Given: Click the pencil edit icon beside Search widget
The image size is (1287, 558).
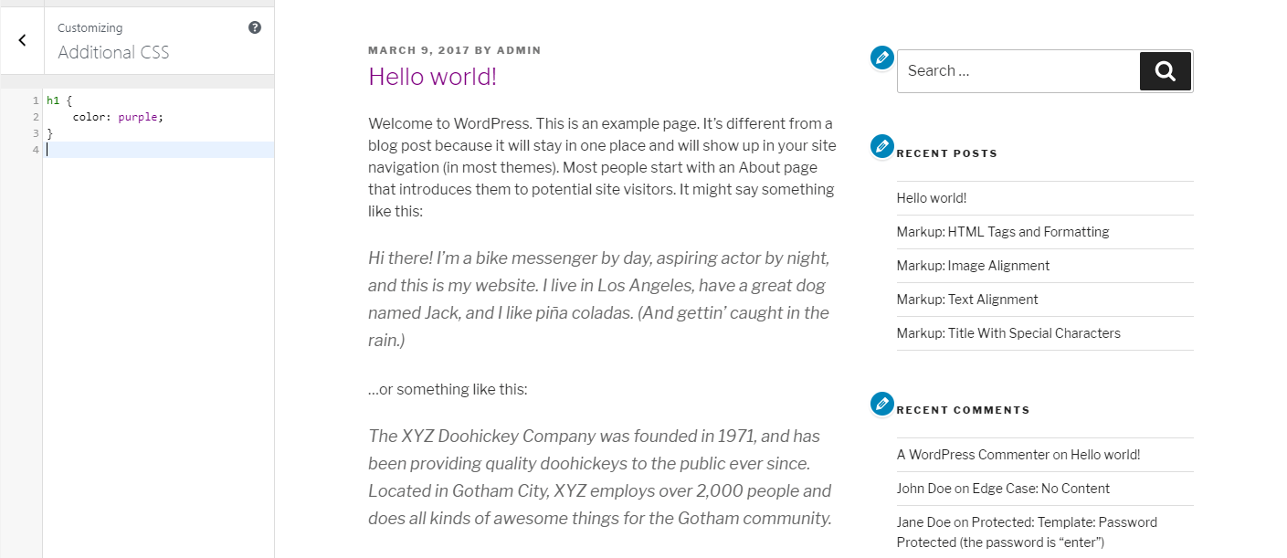Looking at the screenshot, I should 881,57.
